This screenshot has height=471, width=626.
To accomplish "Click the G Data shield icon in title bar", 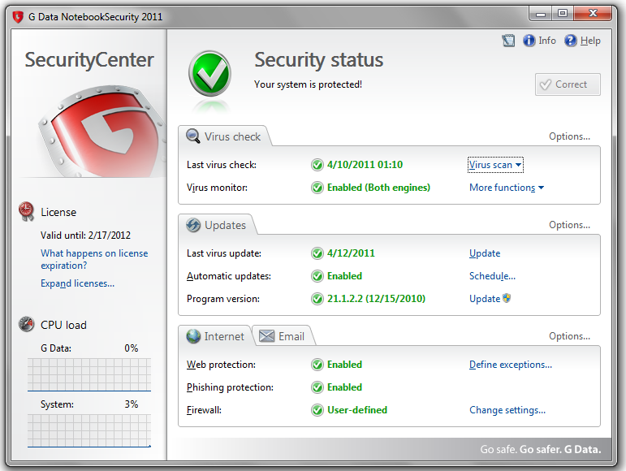I will tap(18, 17).
